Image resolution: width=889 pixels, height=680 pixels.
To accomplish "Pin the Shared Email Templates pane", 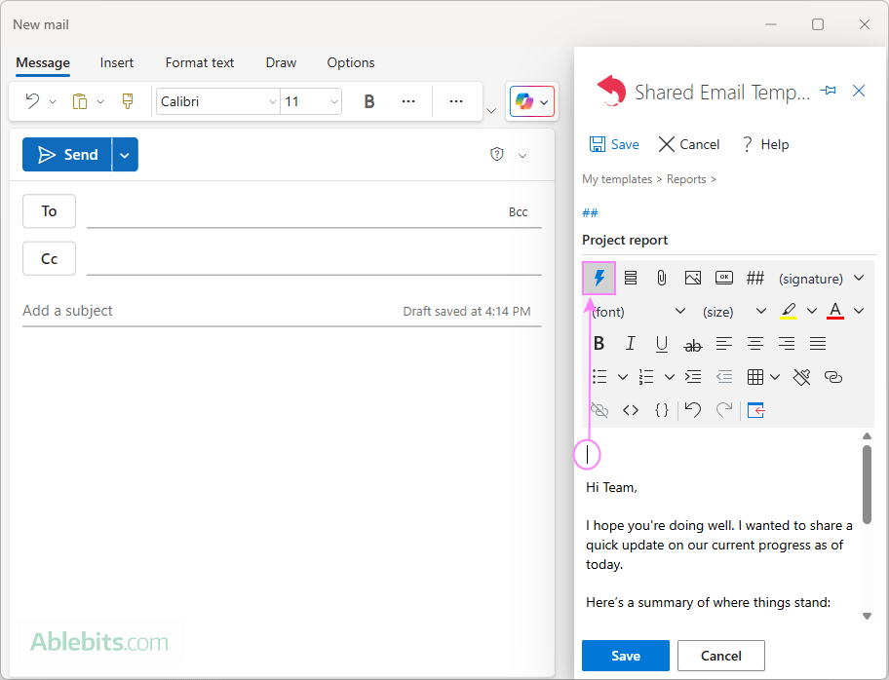I will 829,91.
